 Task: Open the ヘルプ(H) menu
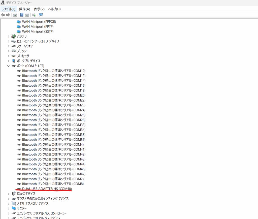point(54,9)
